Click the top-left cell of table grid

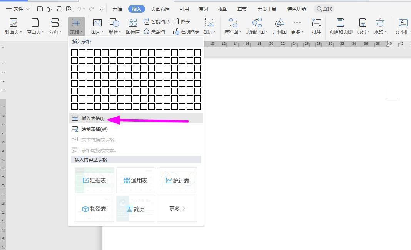[x=75, y=53]
